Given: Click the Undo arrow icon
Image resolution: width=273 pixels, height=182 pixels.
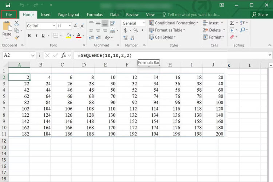Looking at the screenshot, I should [x=22, y=5].
